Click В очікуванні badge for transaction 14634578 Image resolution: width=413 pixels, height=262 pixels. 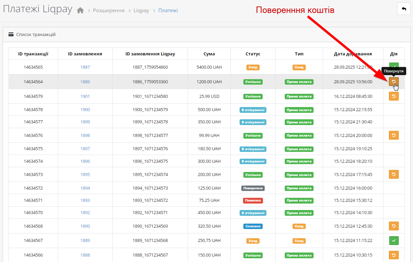[253, 110]
